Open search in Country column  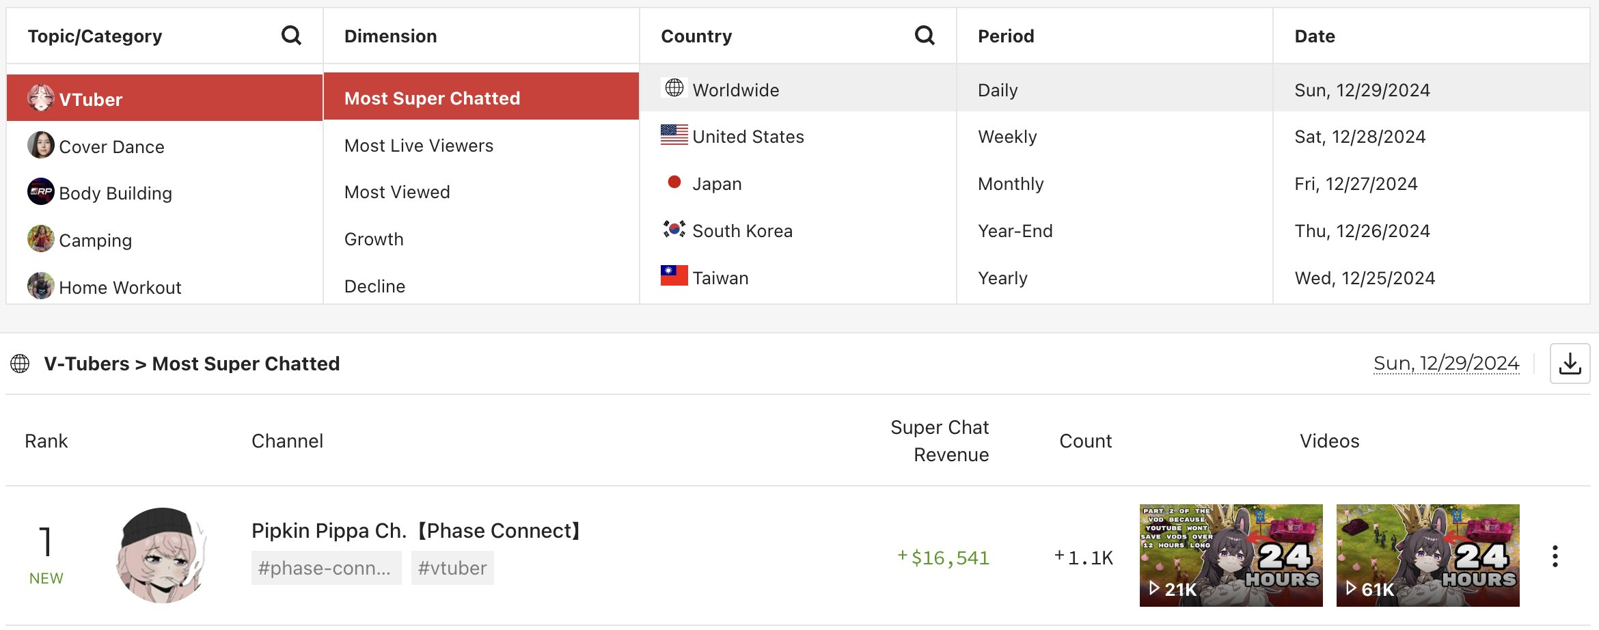coord(925,36)
